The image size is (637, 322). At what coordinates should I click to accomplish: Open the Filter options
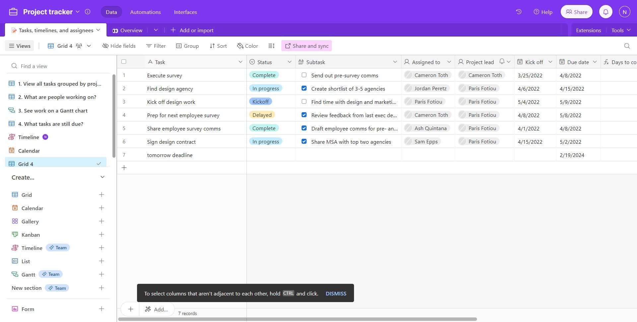(155, 46)
